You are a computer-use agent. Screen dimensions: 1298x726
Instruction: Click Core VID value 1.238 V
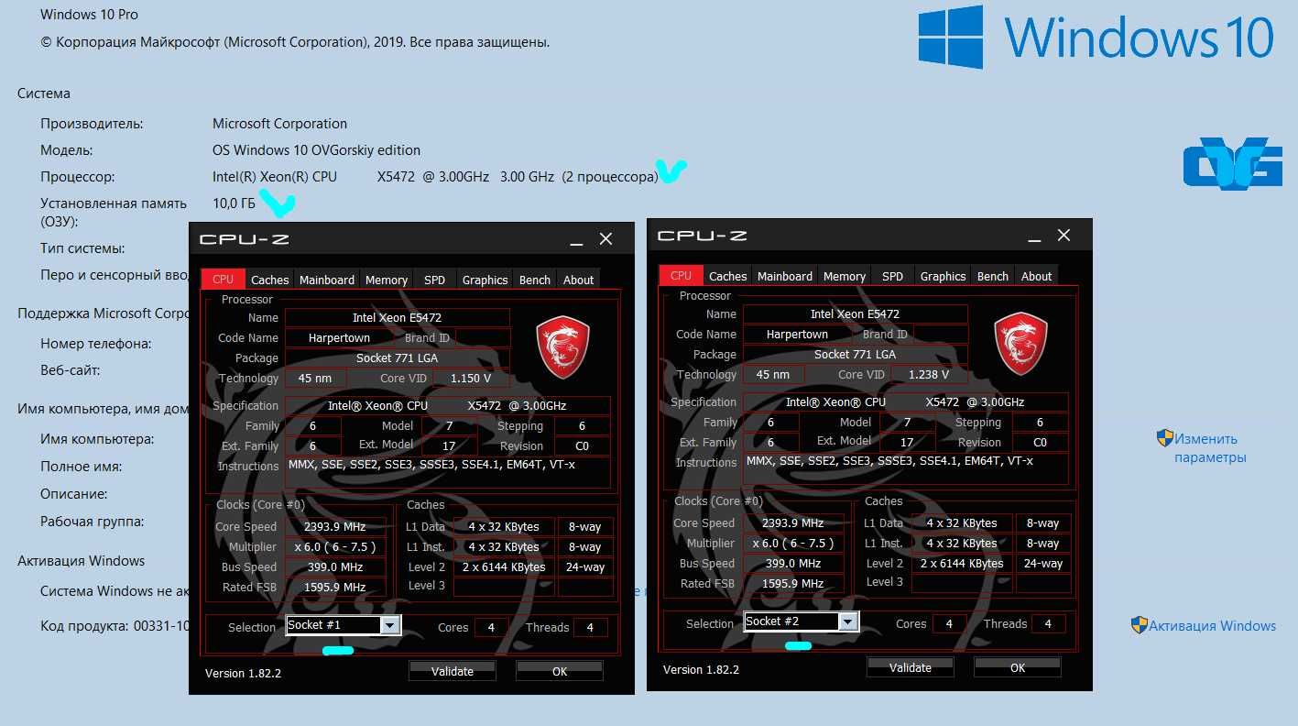tap(929, 374)
